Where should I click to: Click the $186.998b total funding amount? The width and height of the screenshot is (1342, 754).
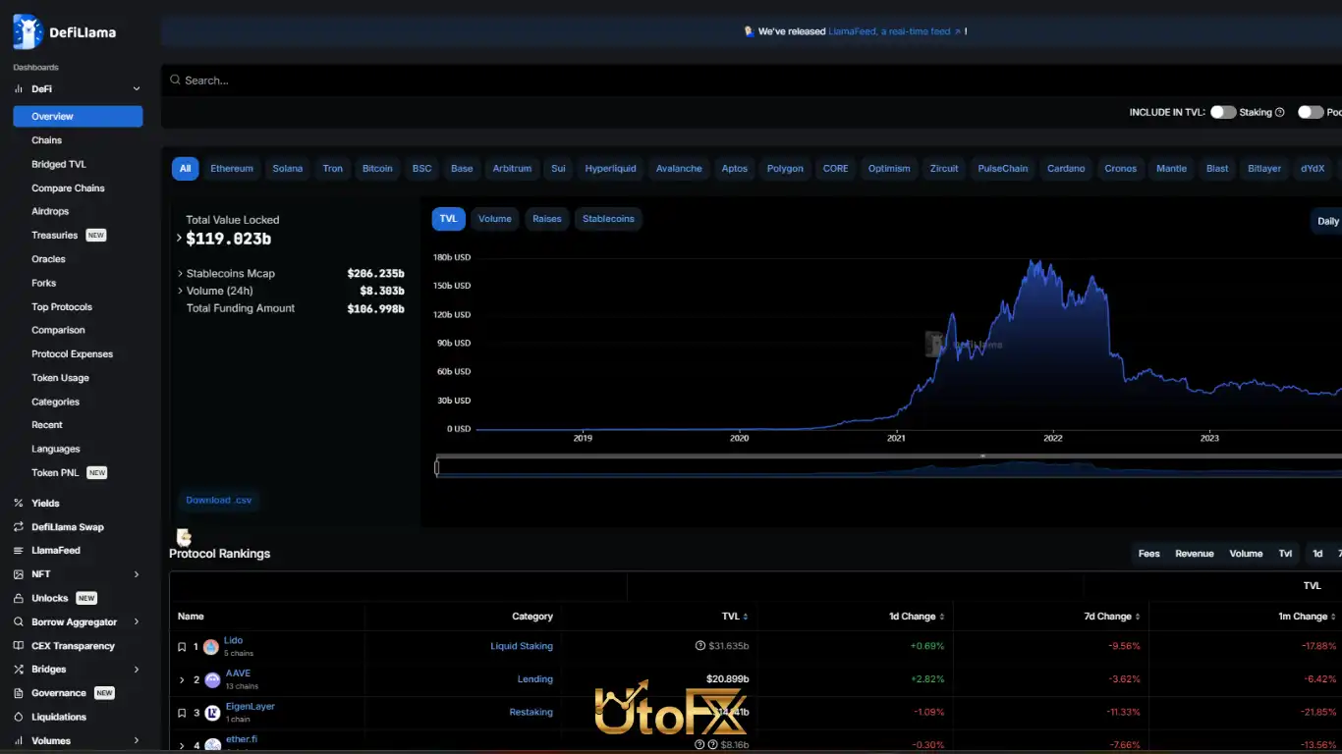click(376, 308)
